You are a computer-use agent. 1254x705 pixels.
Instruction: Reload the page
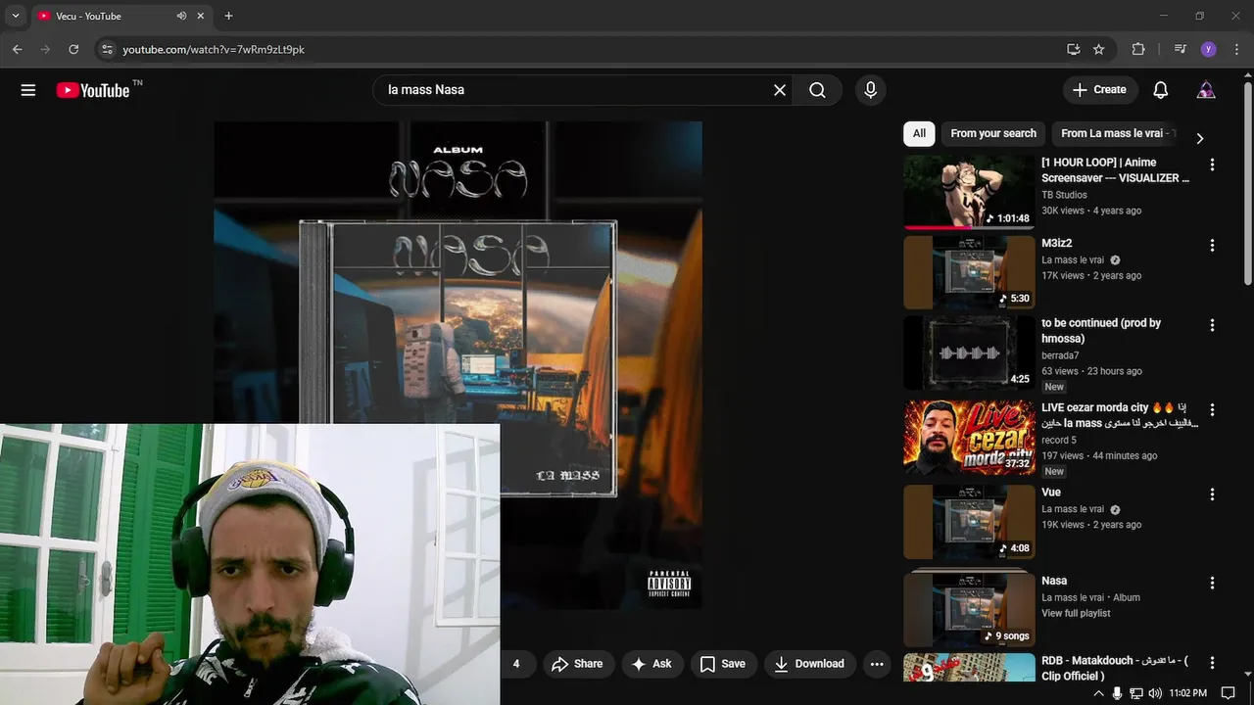[73, 49]
